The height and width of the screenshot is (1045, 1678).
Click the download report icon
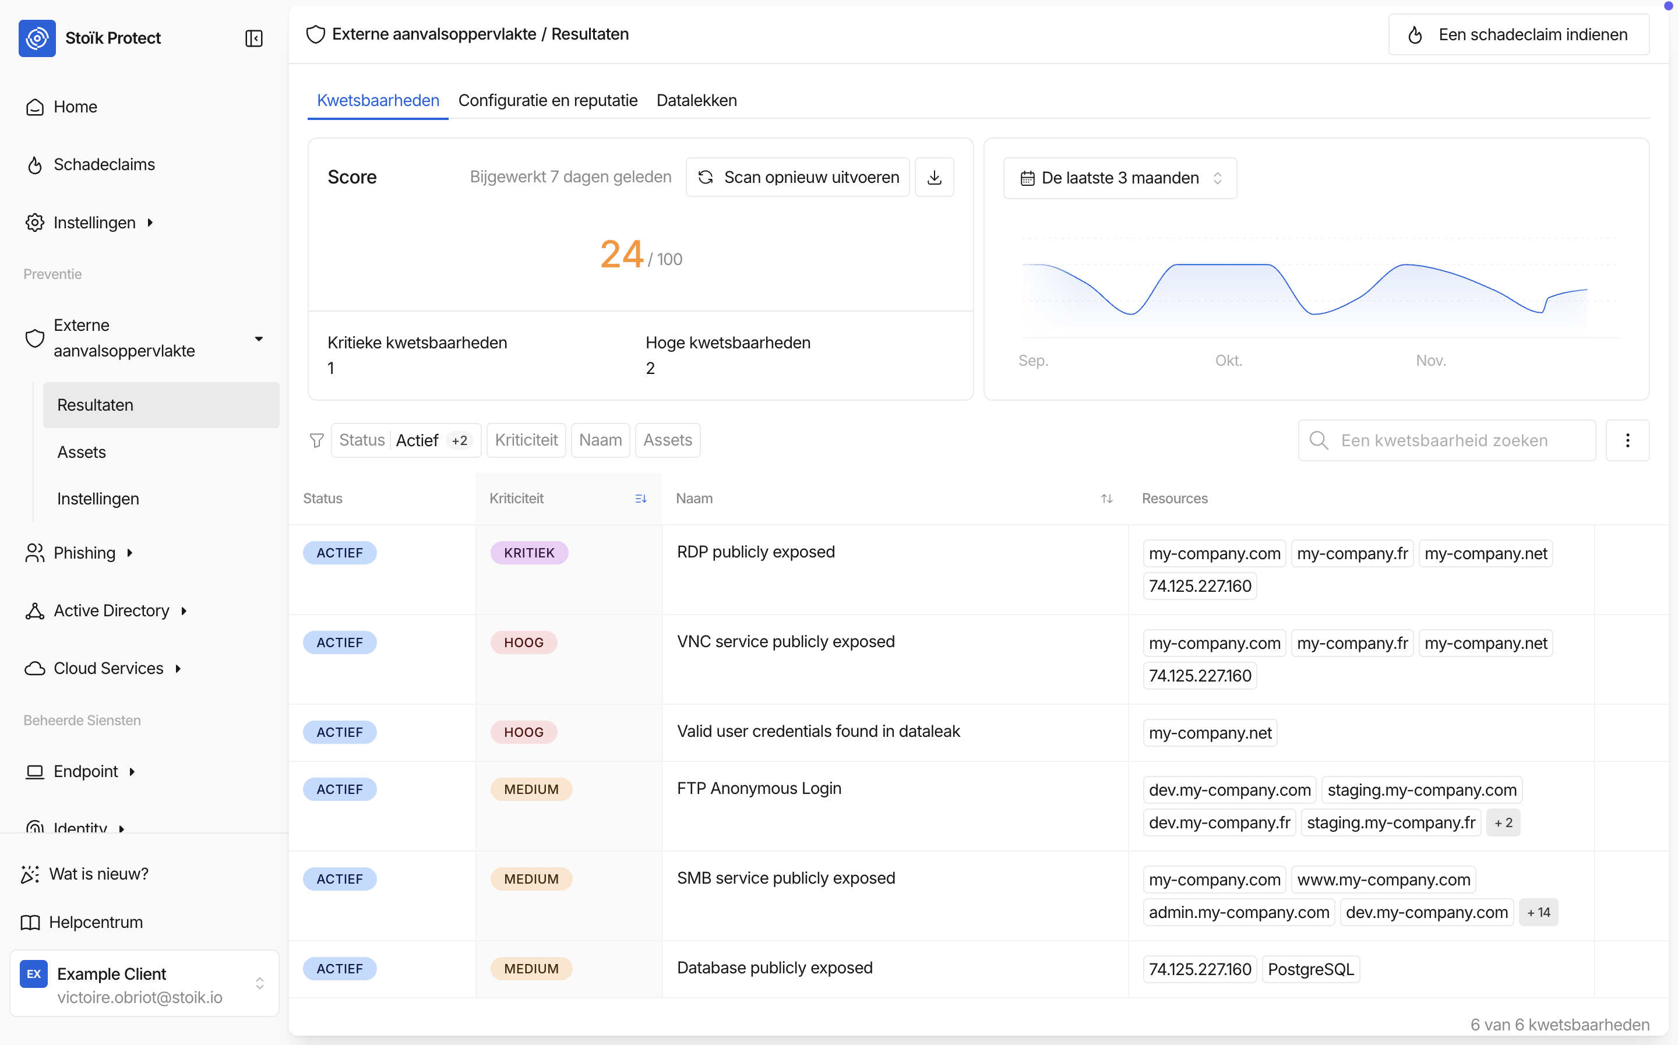934,178
